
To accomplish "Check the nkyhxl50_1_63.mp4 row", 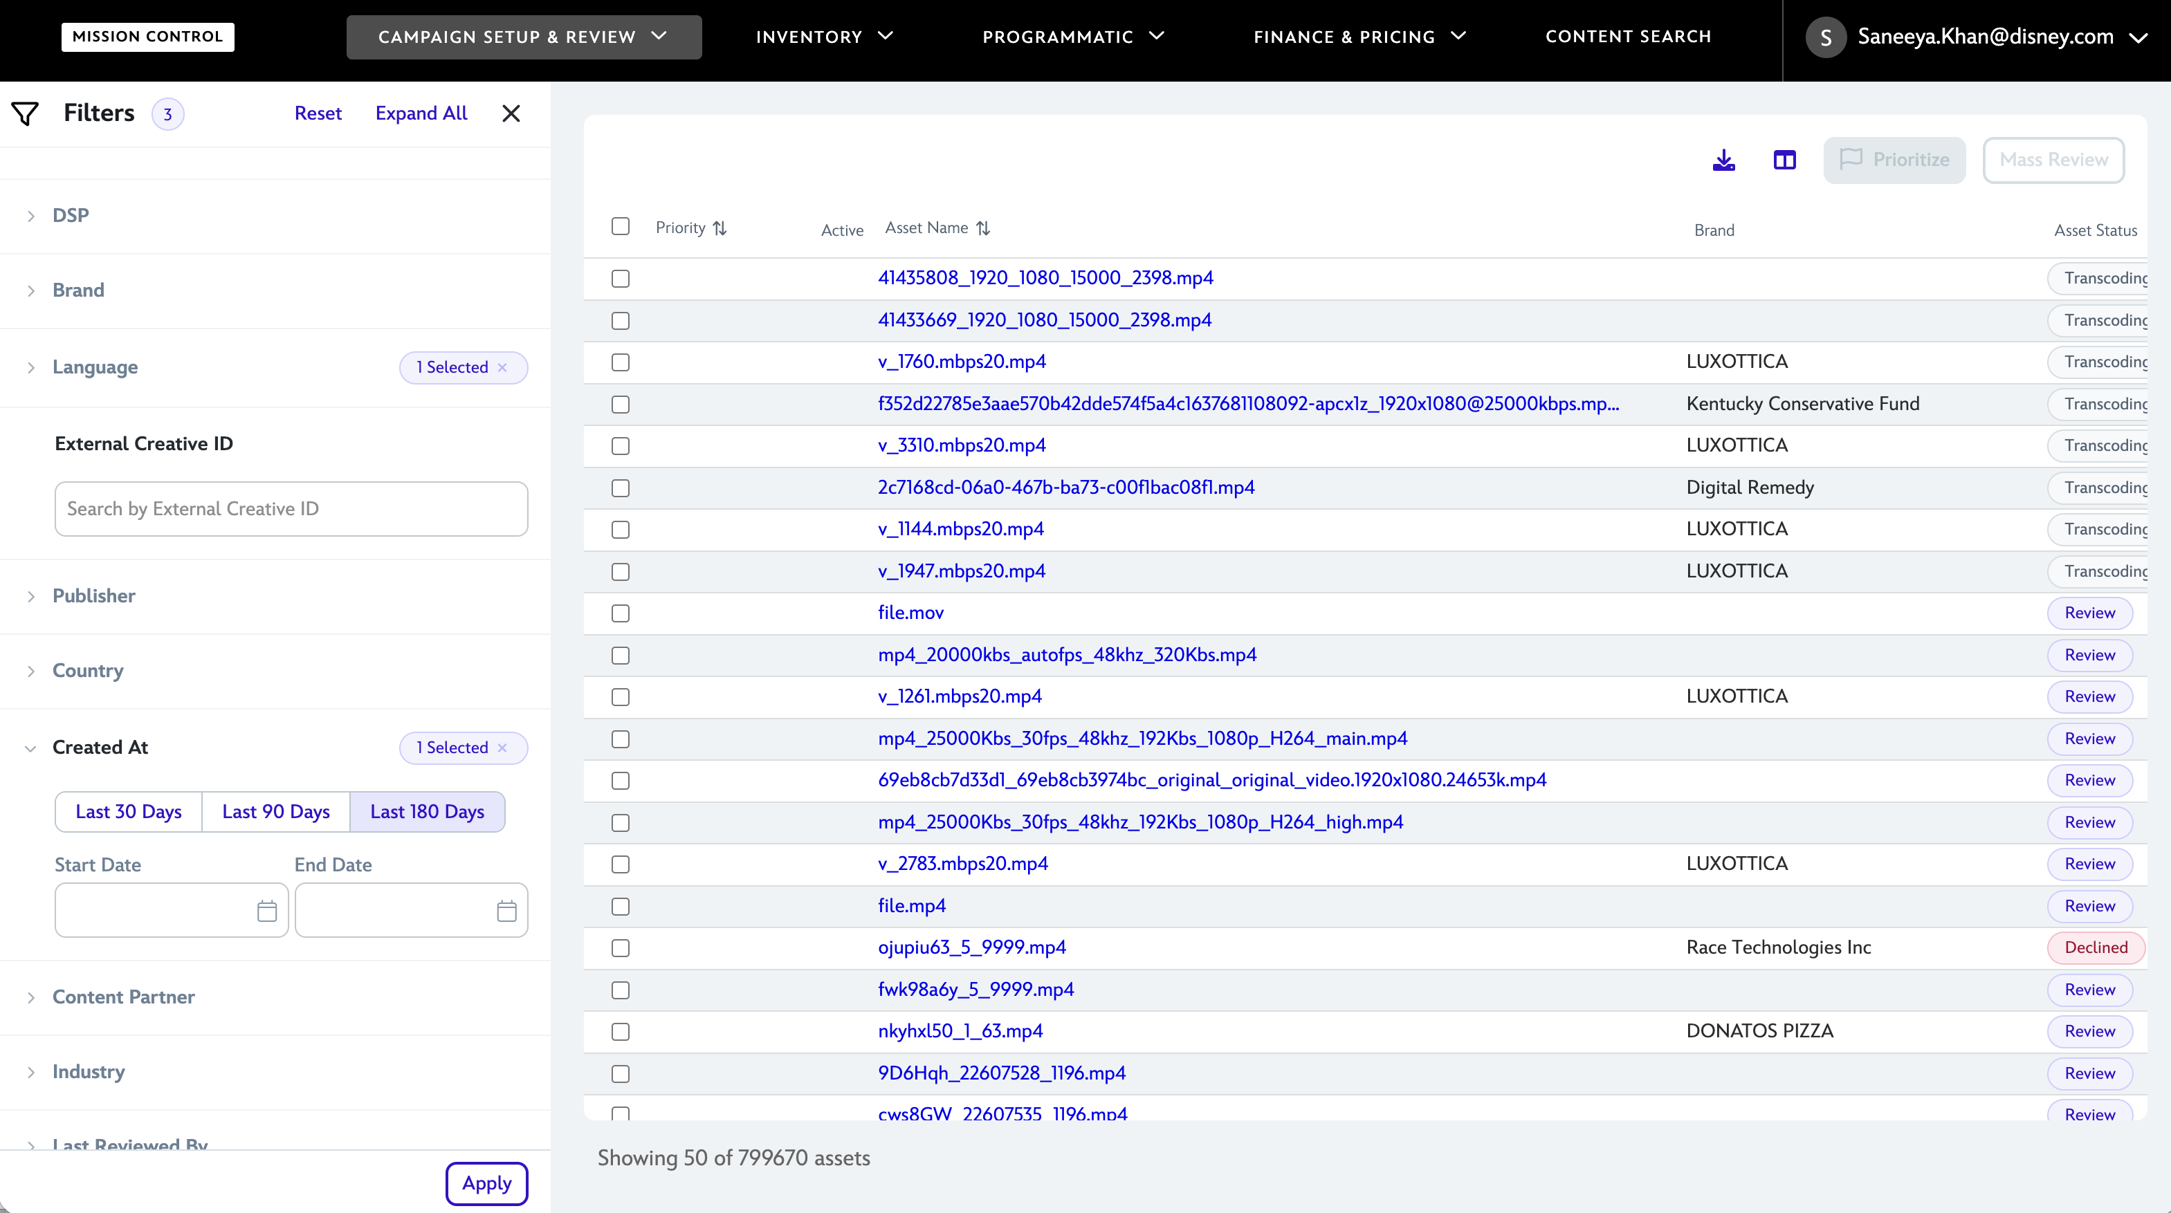I will (621, 1032).
